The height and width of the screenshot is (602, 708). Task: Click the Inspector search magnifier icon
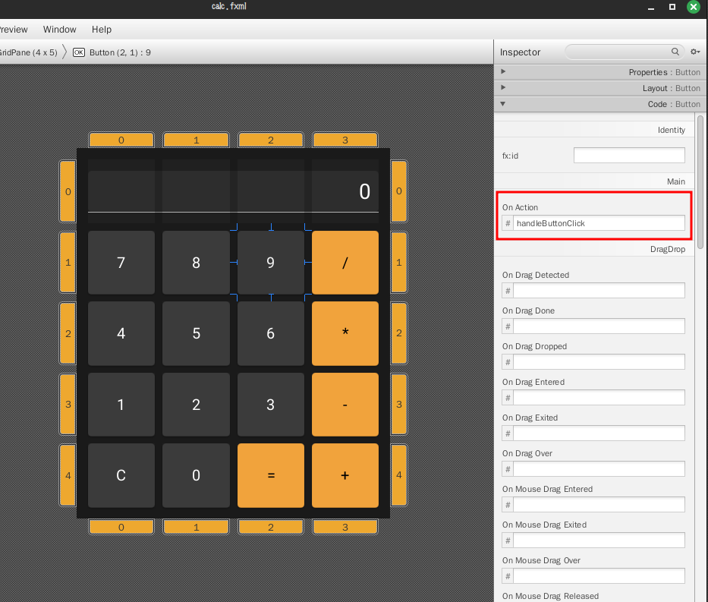[675, 52]
